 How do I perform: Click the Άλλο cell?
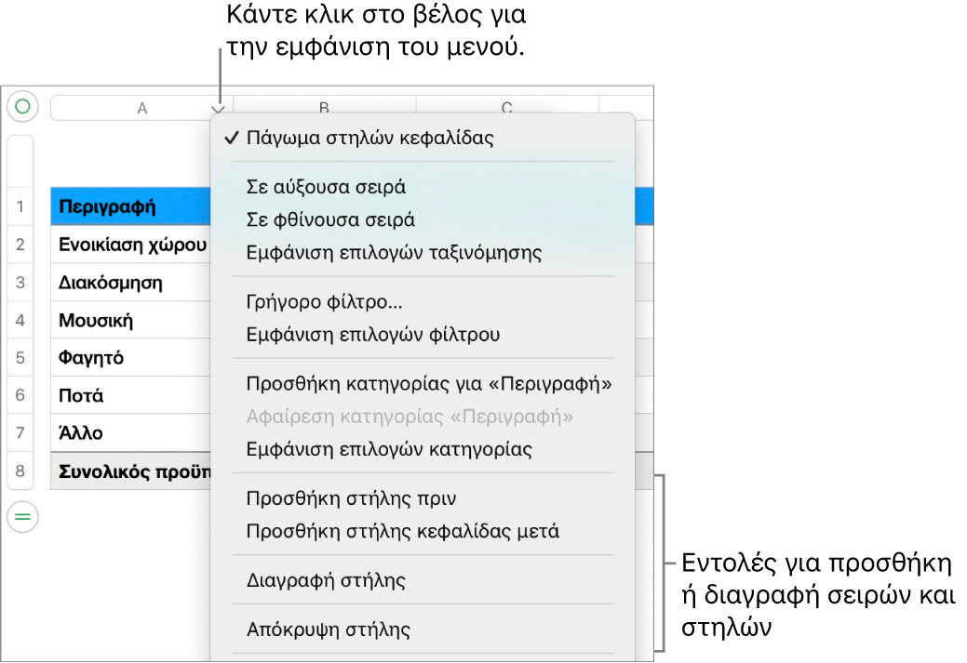coord(130,433)
